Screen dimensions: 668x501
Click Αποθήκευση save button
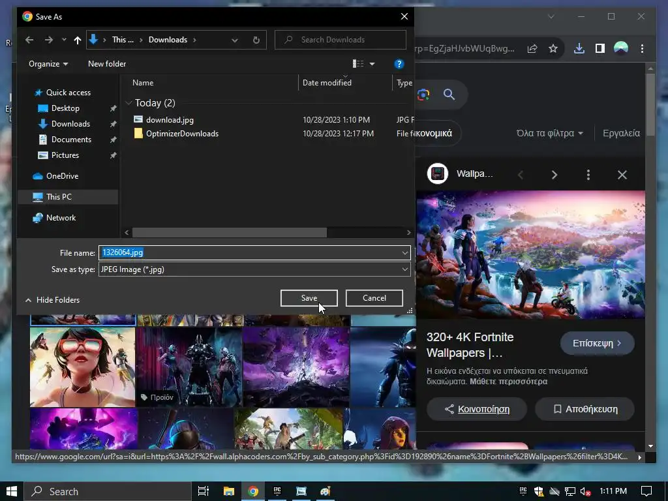584,409
